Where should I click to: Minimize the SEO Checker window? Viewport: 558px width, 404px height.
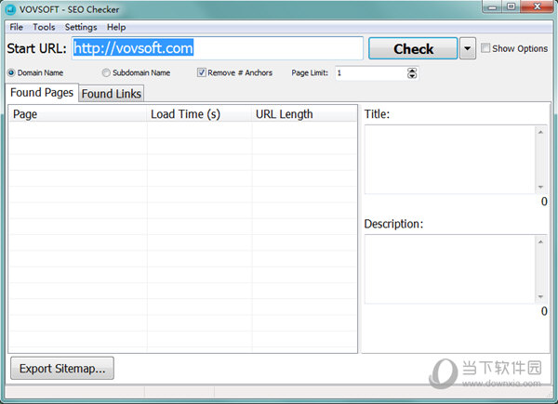(x=493, y=7)
